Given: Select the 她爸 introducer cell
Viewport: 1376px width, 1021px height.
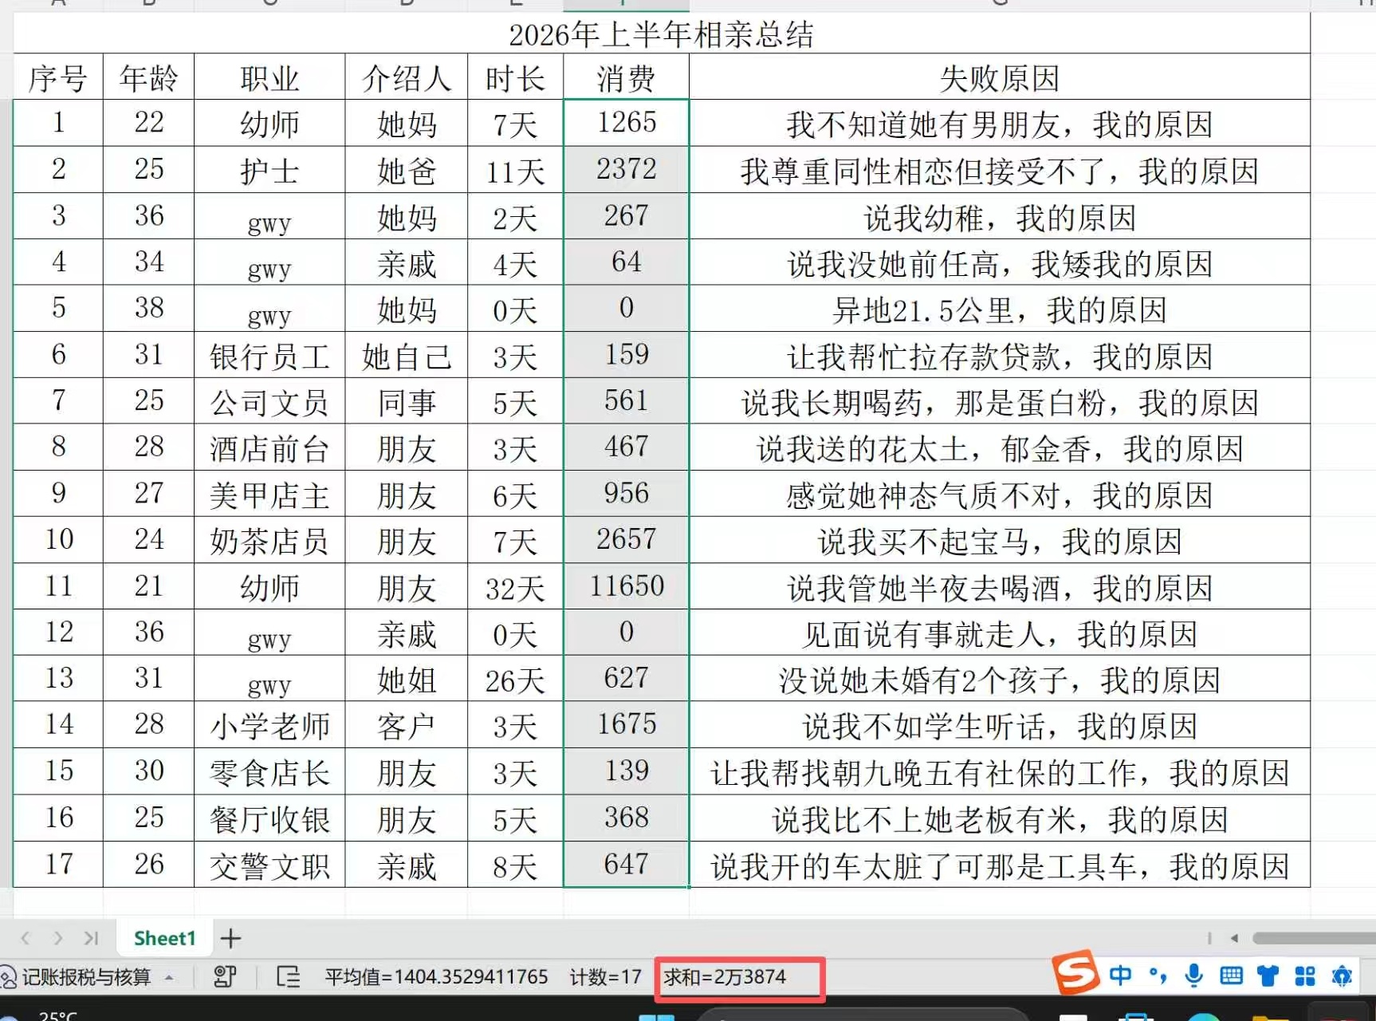Looking at the screenshot, I should pos(407,169).
